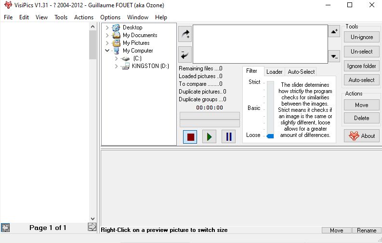
Task: Click scroll up arrow in preview pane
Action: pos(92,27)
